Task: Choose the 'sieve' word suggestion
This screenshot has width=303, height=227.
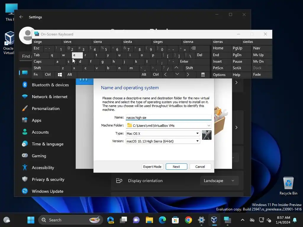Action: point(77,42)
